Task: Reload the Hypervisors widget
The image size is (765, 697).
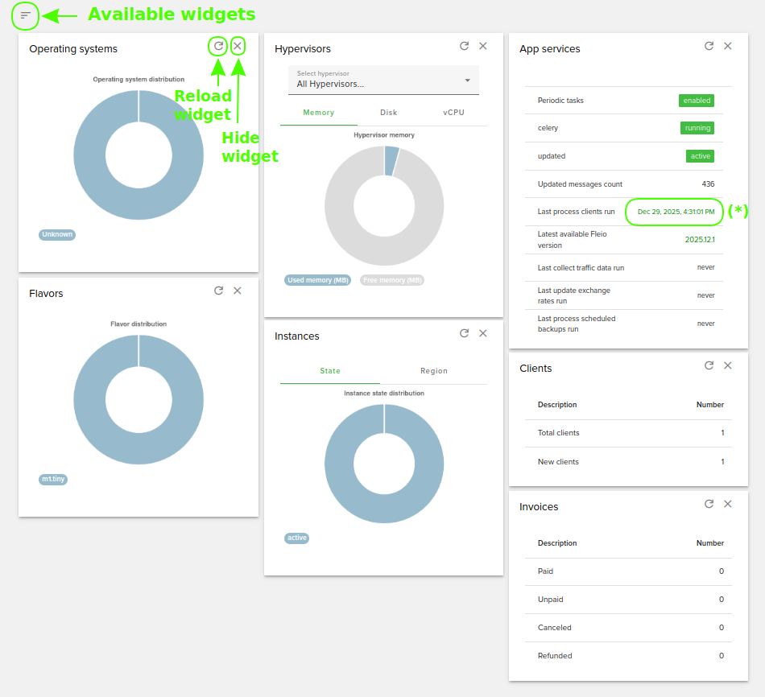Action: point(465,47)
